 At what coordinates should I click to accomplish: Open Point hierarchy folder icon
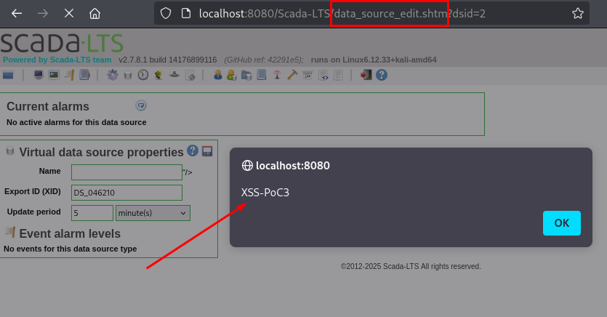click(246, 75)
